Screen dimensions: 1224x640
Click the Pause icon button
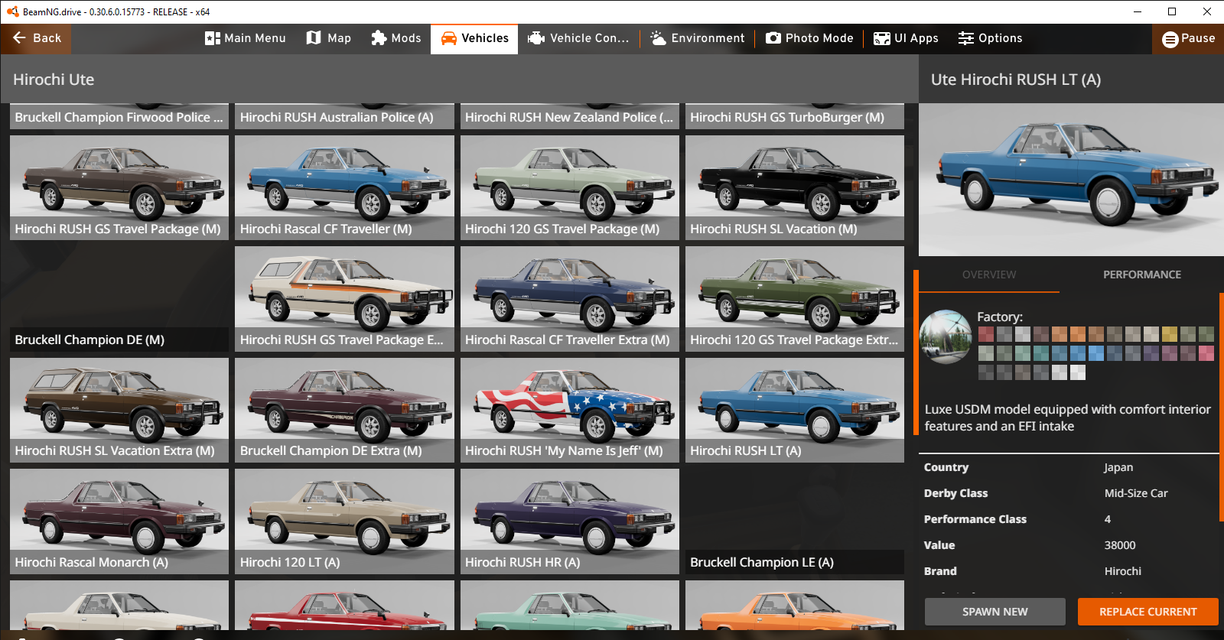[x=1170, y=39]
